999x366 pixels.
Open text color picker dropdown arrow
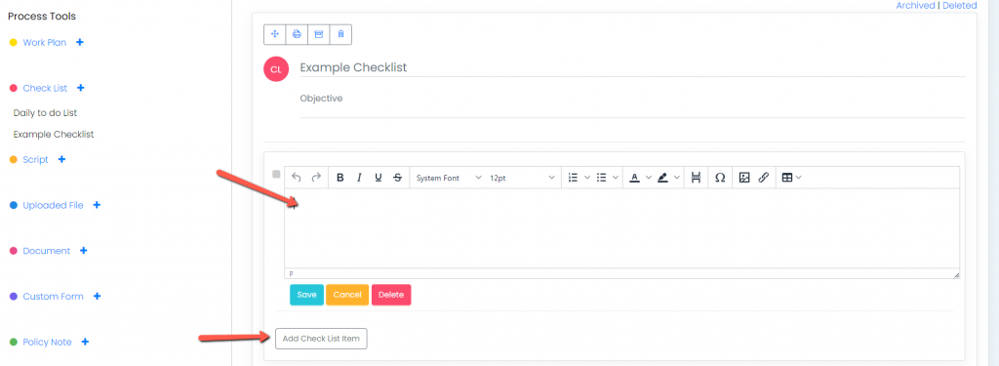[649, 178]
